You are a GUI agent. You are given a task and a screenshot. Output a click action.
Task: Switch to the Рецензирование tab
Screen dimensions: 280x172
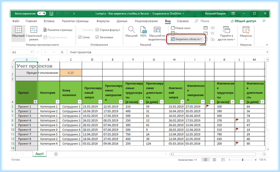tap(146, 21)
